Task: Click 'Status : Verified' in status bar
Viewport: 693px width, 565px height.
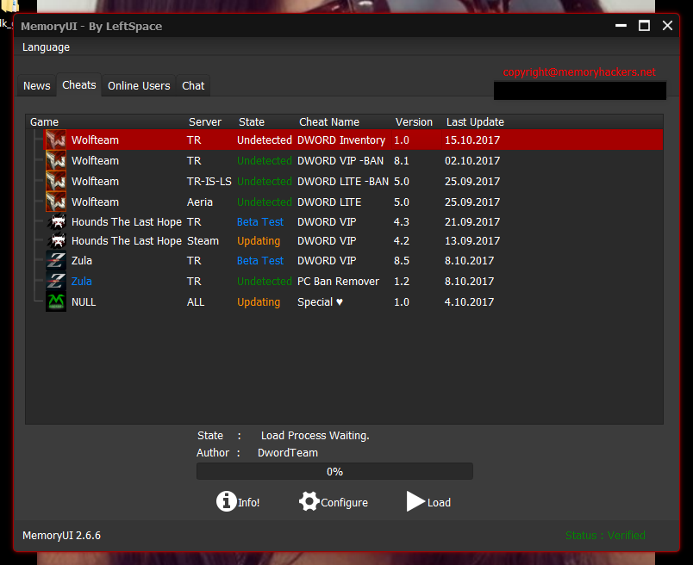Action: (605, 536)
